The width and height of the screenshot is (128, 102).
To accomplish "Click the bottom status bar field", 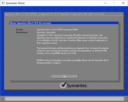I will pyautogui.click(x=65, y=99).
